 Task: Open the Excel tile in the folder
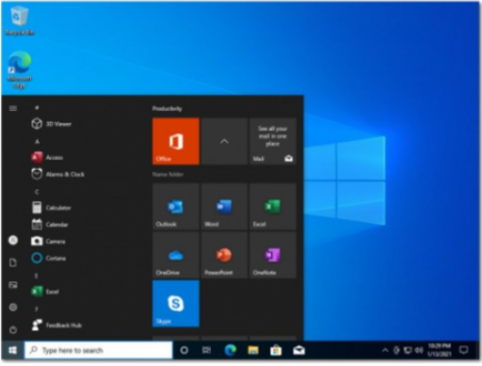point(273,207)
